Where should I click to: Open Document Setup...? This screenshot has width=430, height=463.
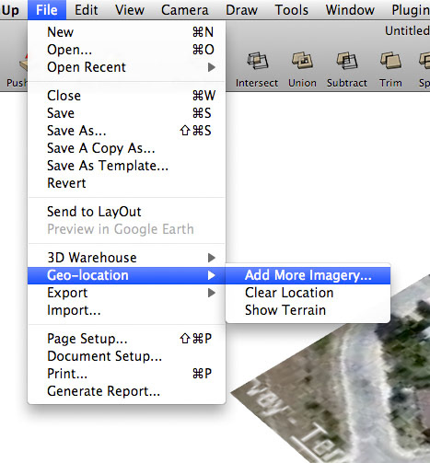[x=127, y=356]
